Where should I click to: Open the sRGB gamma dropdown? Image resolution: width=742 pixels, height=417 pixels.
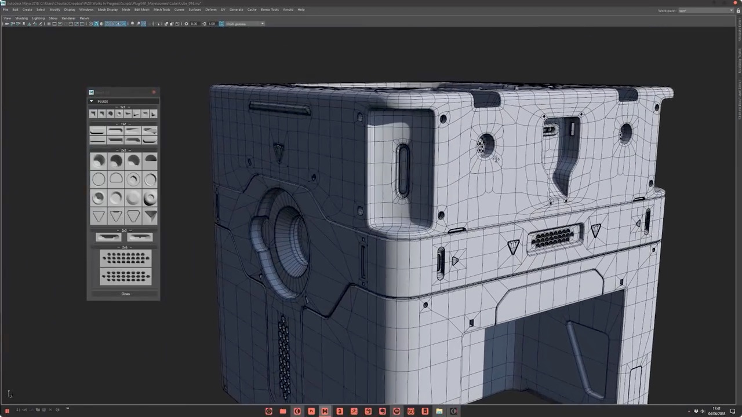point(243,24)
